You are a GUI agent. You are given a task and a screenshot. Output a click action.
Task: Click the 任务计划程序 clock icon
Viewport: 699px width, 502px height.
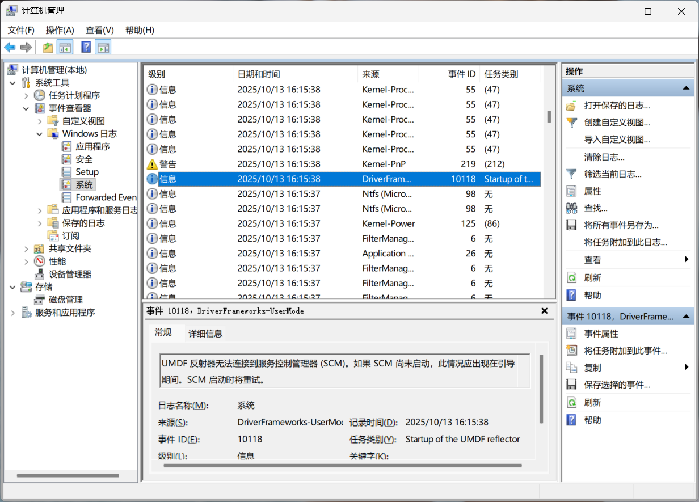(40, 95)
